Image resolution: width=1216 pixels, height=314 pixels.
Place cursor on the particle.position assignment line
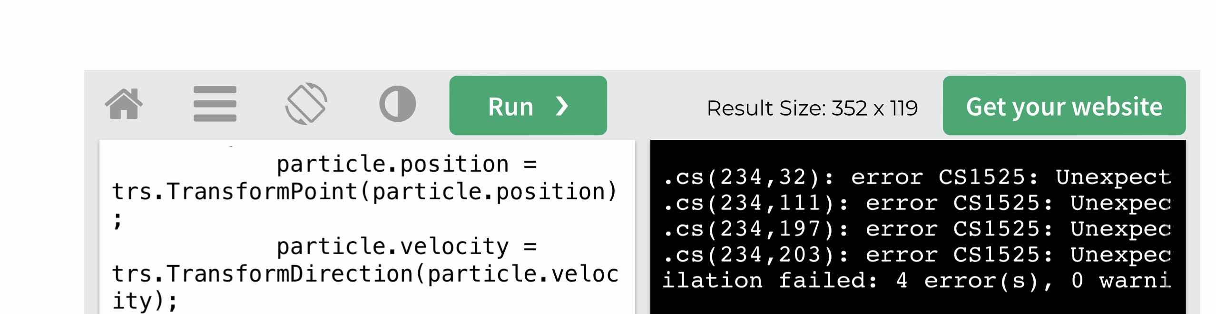[406, 165]
